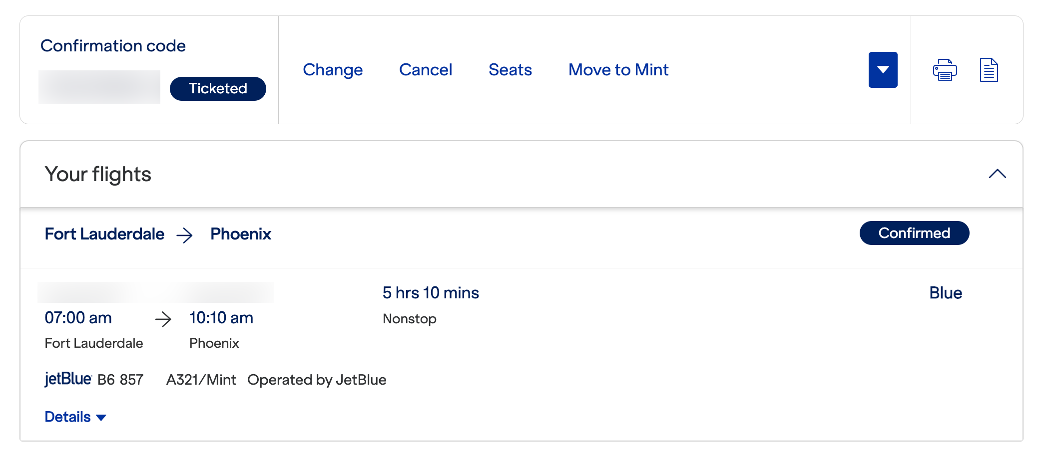Screen dimensions: 1044x459
Task: Click the Confirmed status badge
Action: (x=914, y=233)
